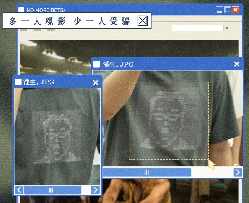
Task: Close the Chinese slogan banner popup
Action: coord(143,21)
